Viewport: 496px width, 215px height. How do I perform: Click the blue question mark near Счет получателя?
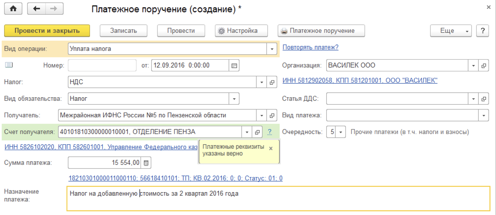point(270,132)
